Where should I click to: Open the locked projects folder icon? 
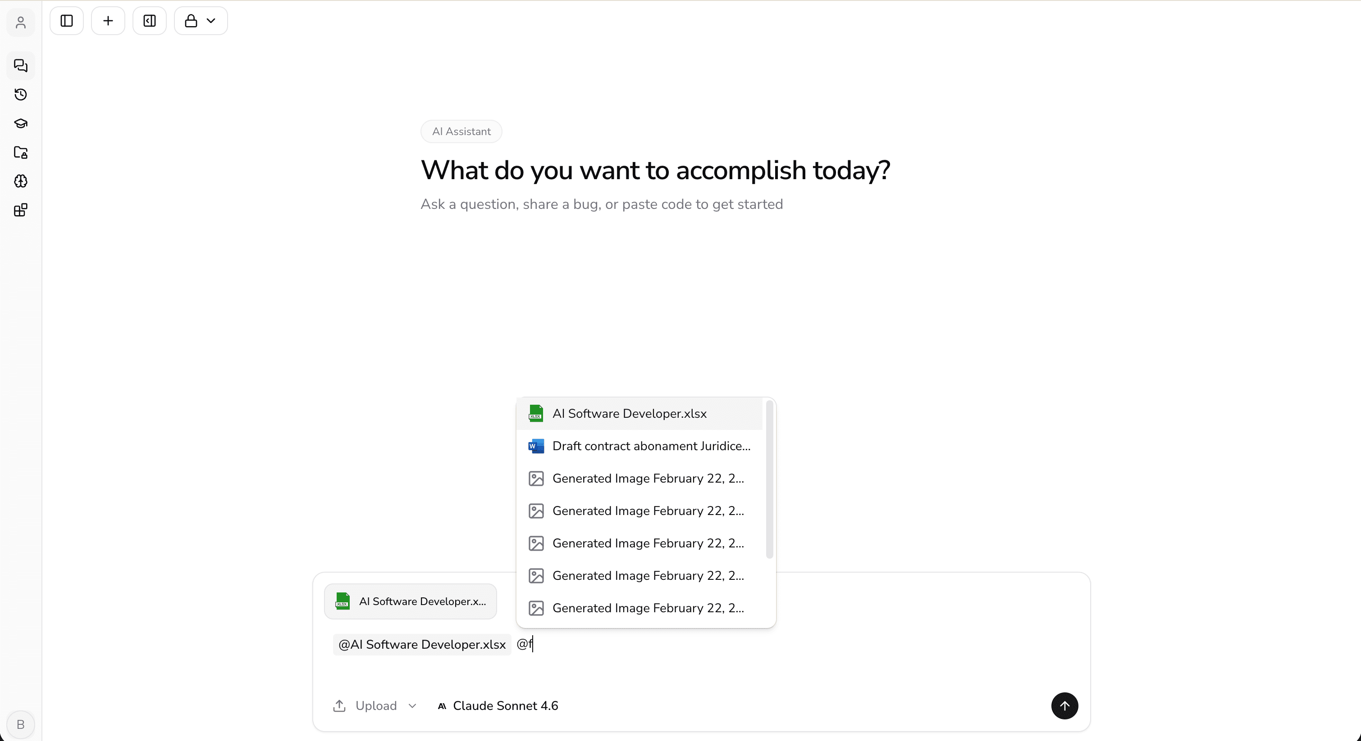pos(21,153)
